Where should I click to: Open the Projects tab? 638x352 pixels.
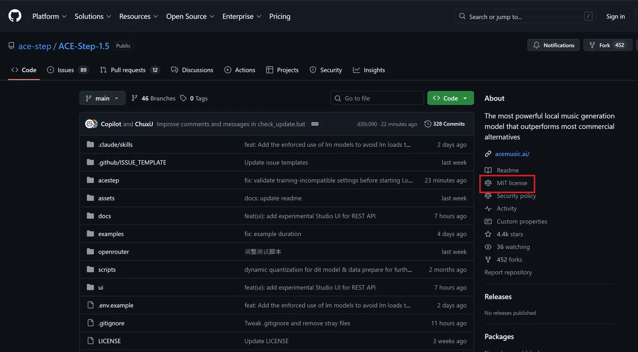tap(282, 70)
